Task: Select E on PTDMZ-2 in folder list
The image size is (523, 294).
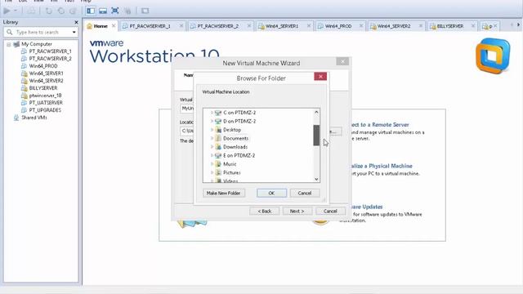Action: pos(239,156)
